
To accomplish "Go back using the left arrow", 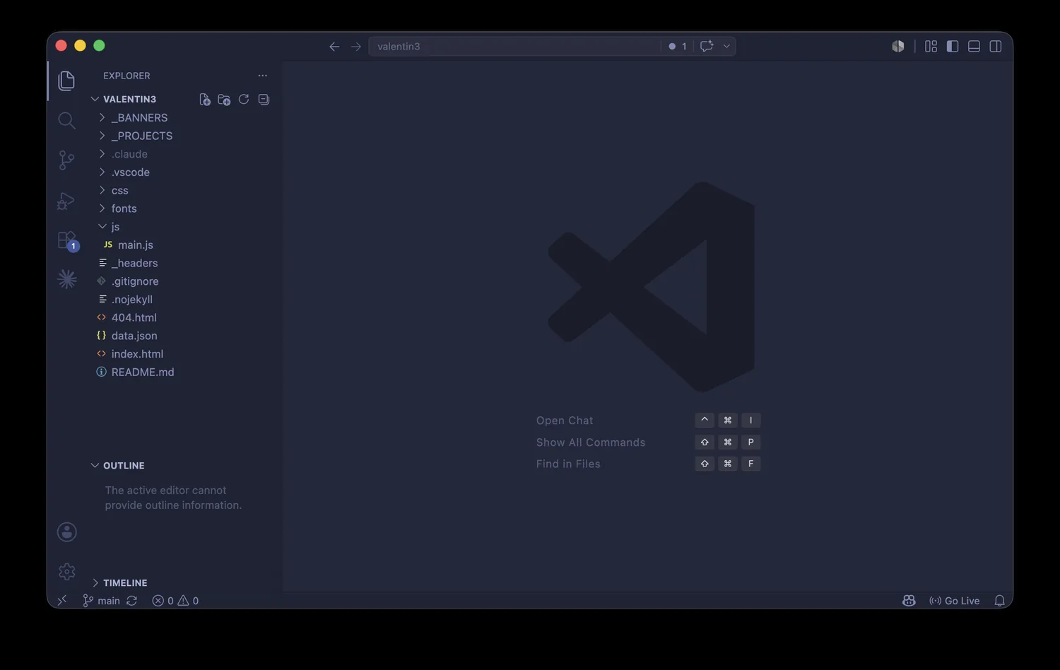I will 334,47.
